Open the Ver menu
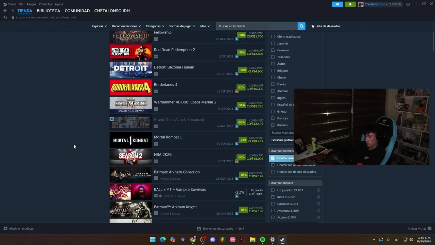 tap(21, 4)
